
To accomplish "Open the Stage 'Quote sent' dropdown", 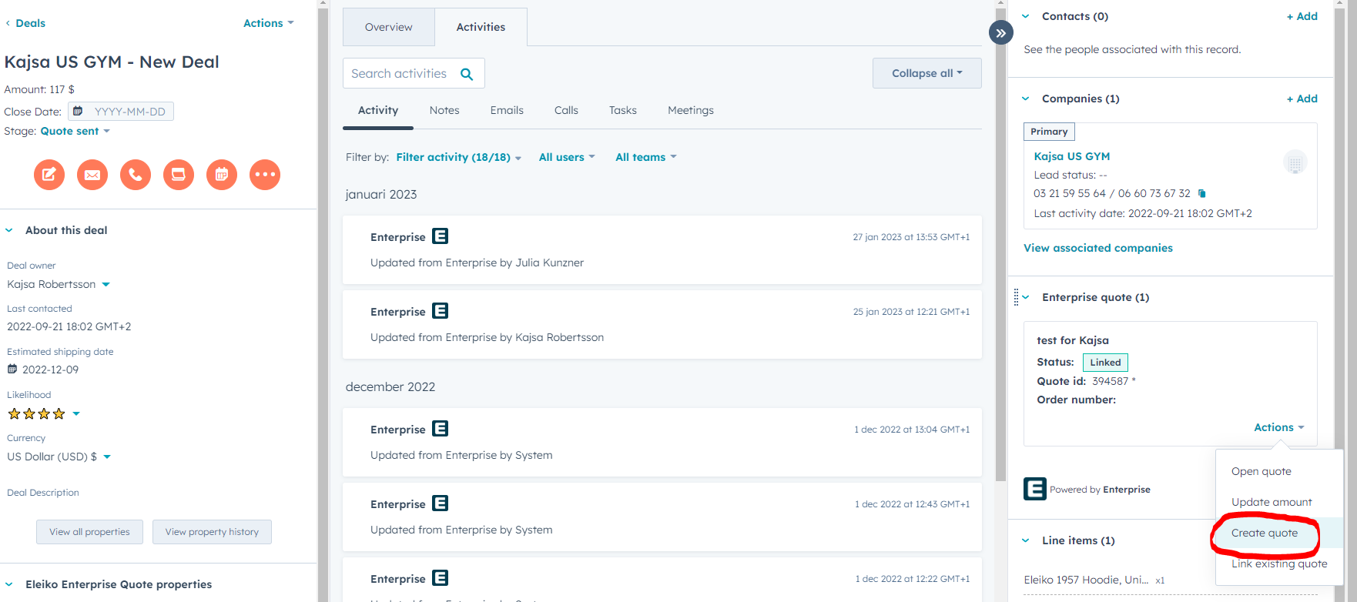I will (75, 132).
